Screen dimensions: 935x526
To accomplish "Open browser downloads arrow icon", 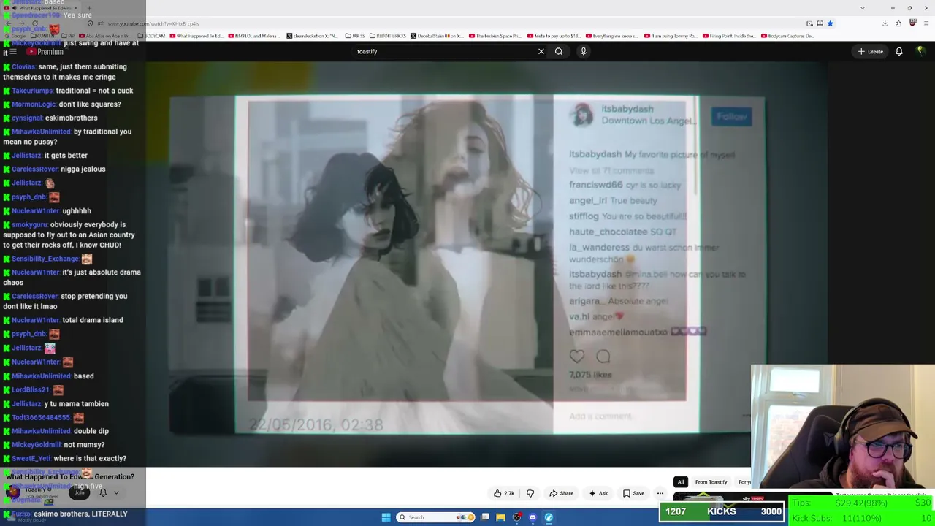I will point(885,23).
